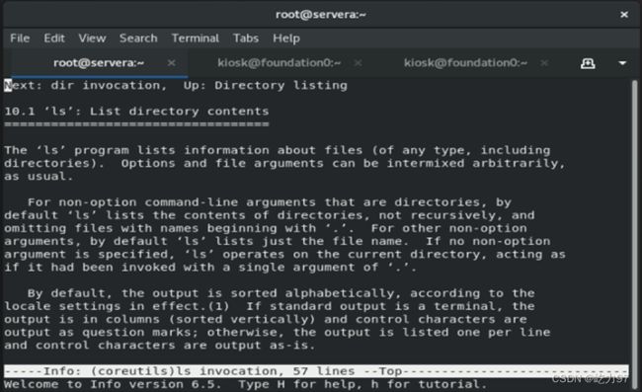Click the text 'as usual.'
The image size is (642, 392).
point(39,177)
